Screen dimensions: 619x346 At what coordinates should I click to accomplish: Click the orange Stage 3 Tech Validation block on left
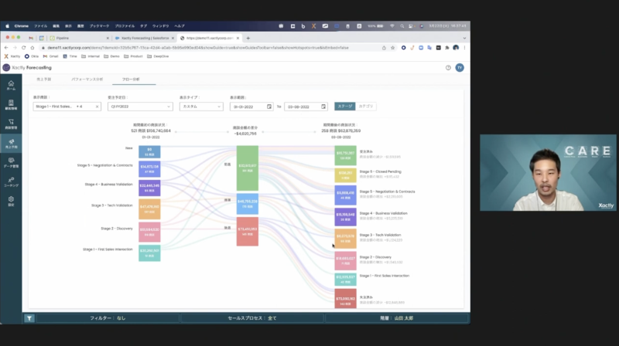click(x=149, y=209)
